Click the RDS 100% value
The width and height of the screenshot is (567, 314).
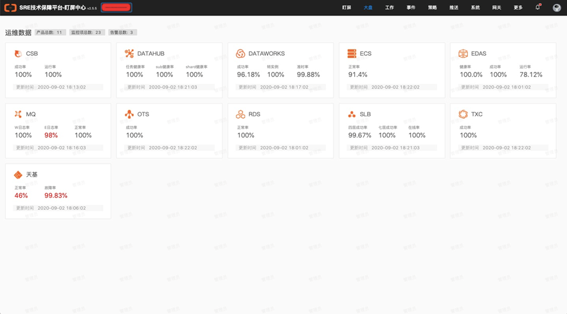coord(246,135)
